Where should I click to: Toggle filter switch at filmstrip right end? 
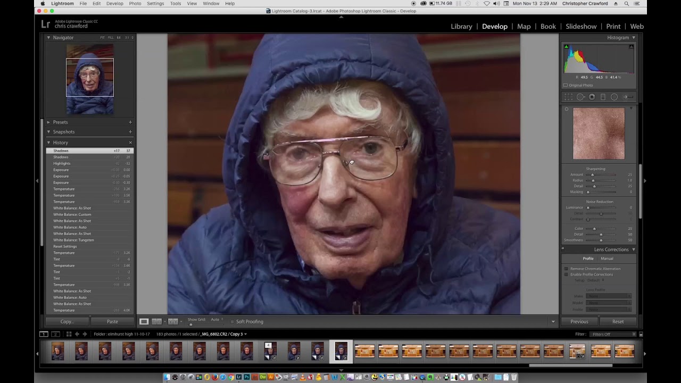click(641, 334)
